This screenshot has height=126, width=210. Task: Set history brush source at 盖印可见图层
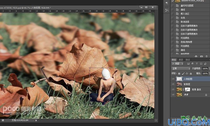[172, 6]
